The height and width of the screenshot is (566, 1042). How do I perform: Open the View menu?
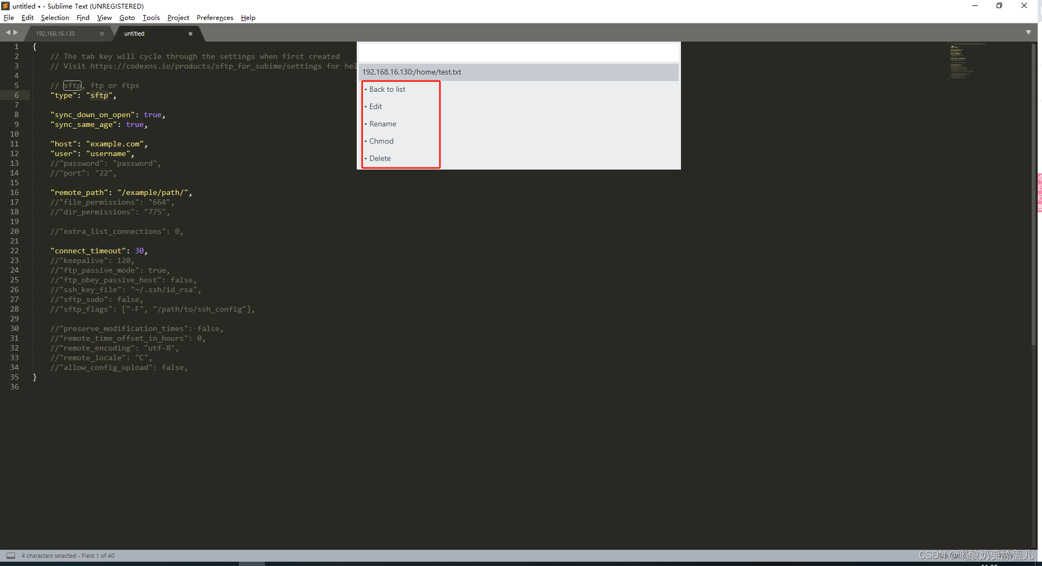coord(104,18)
